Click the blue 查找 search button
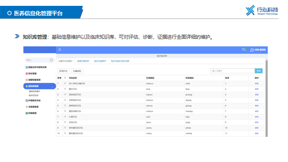Screen dimensions: 288x162 tap(259, 71)
